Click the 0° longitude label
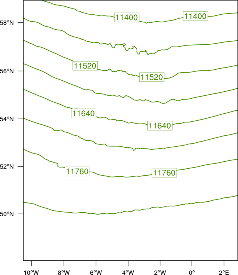 (x=192, y=272)
